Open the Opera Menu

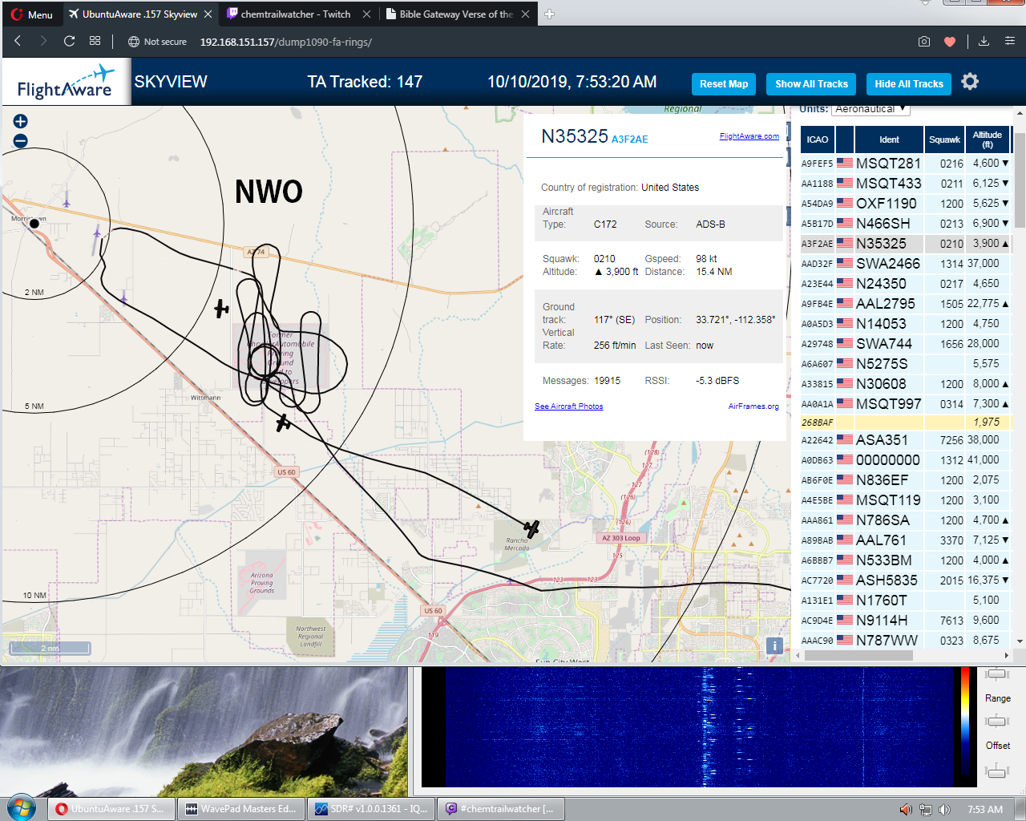tap(32, 14)
